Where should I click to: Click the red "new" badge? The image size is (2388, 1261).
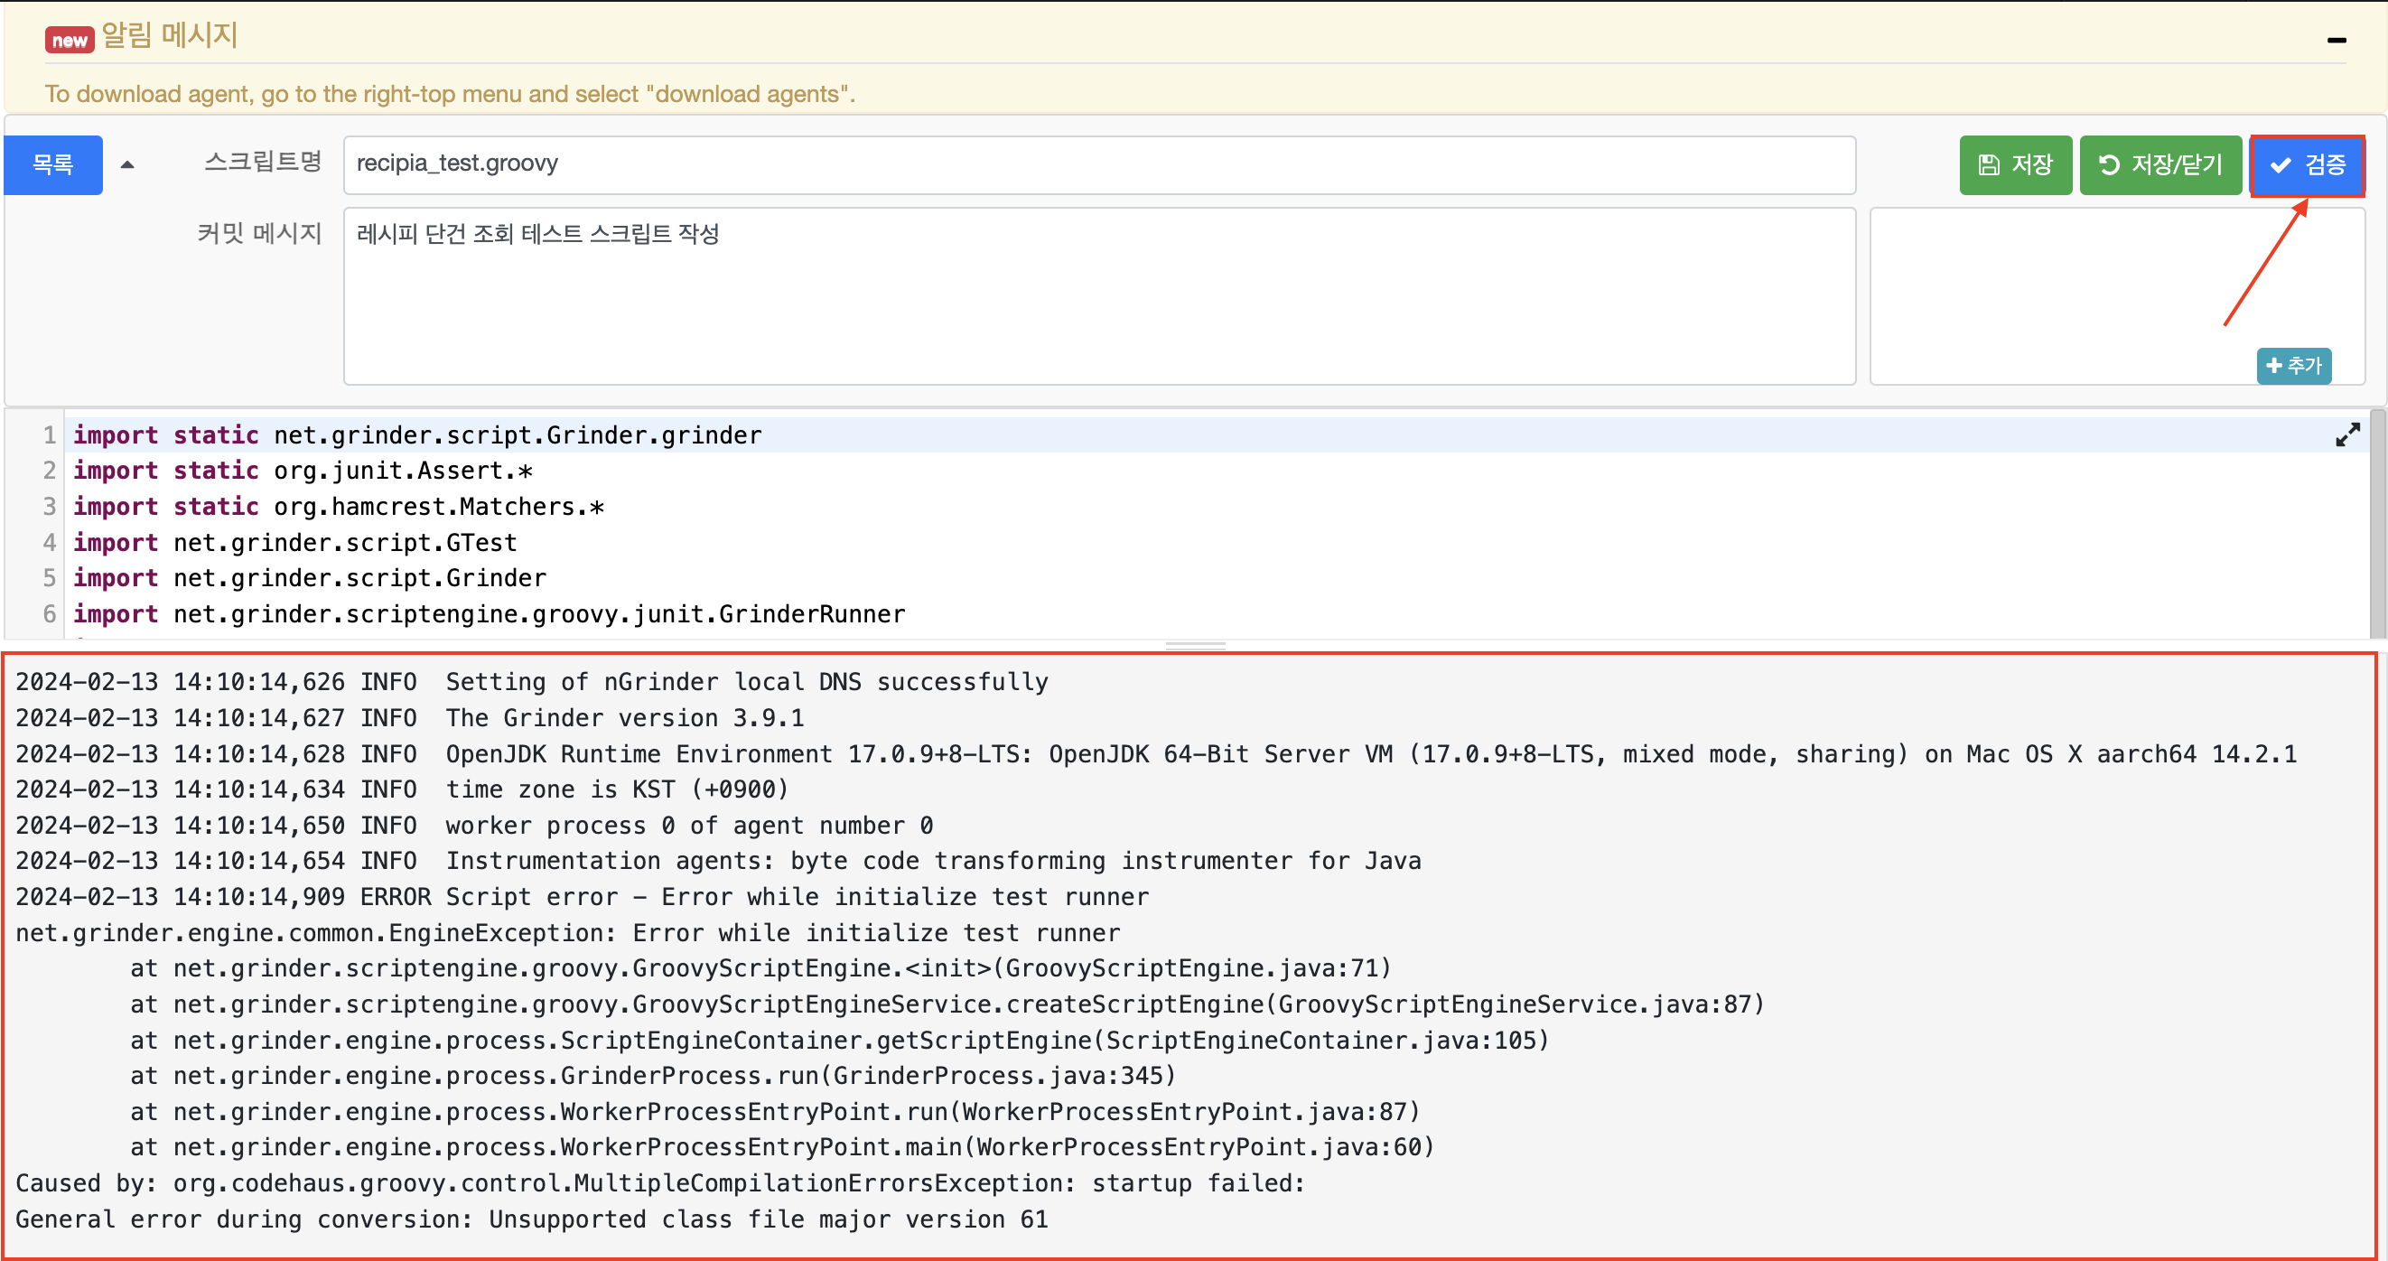(x=70, y=40)
